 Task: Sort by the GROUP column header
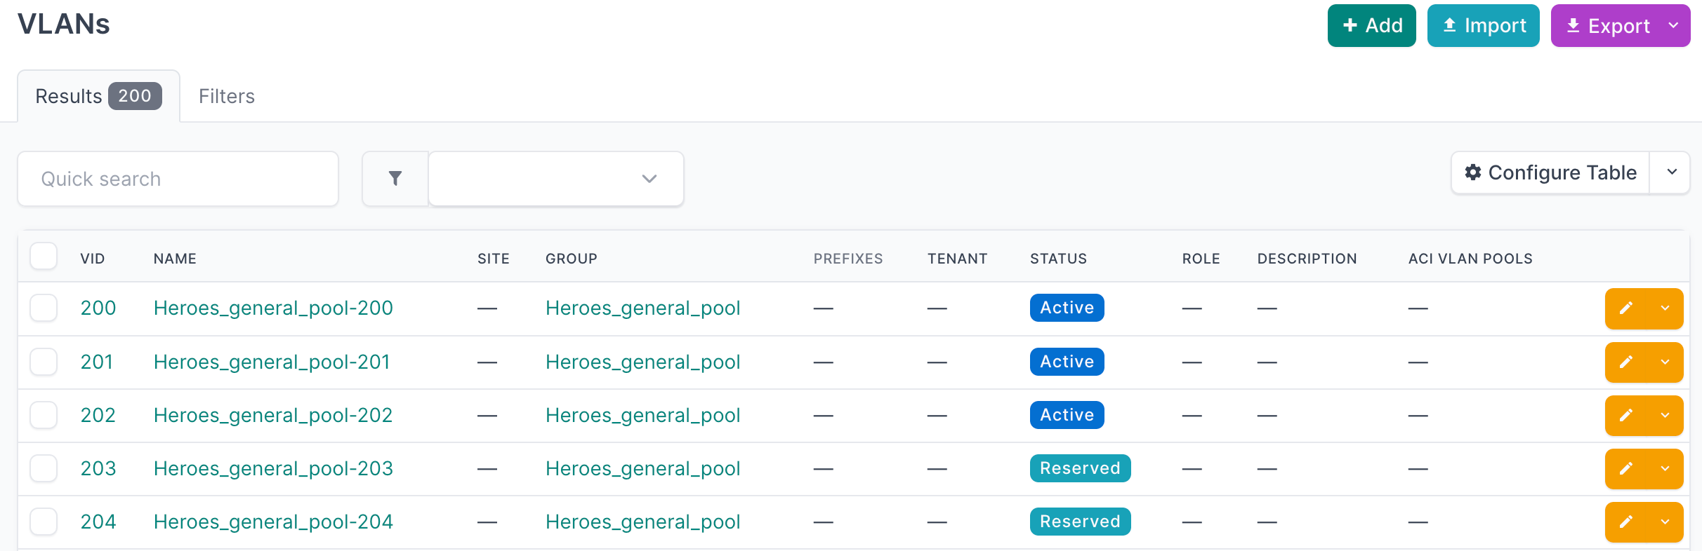coord(572,259)
